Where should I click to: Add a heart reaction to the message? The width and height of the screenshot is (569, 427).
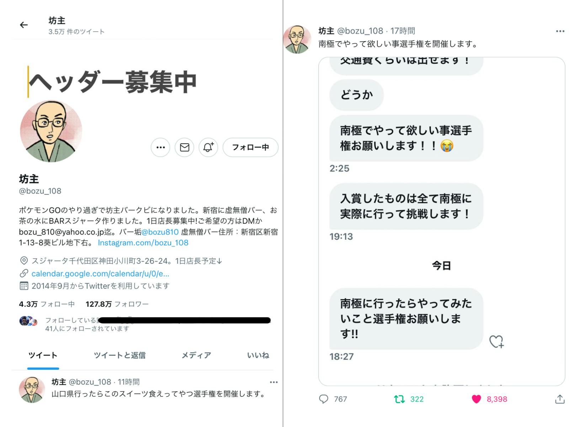[x=496, y=342]
